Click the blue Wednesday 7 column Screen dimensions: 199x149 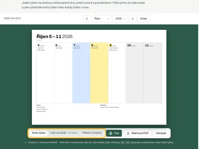point(81,73)
